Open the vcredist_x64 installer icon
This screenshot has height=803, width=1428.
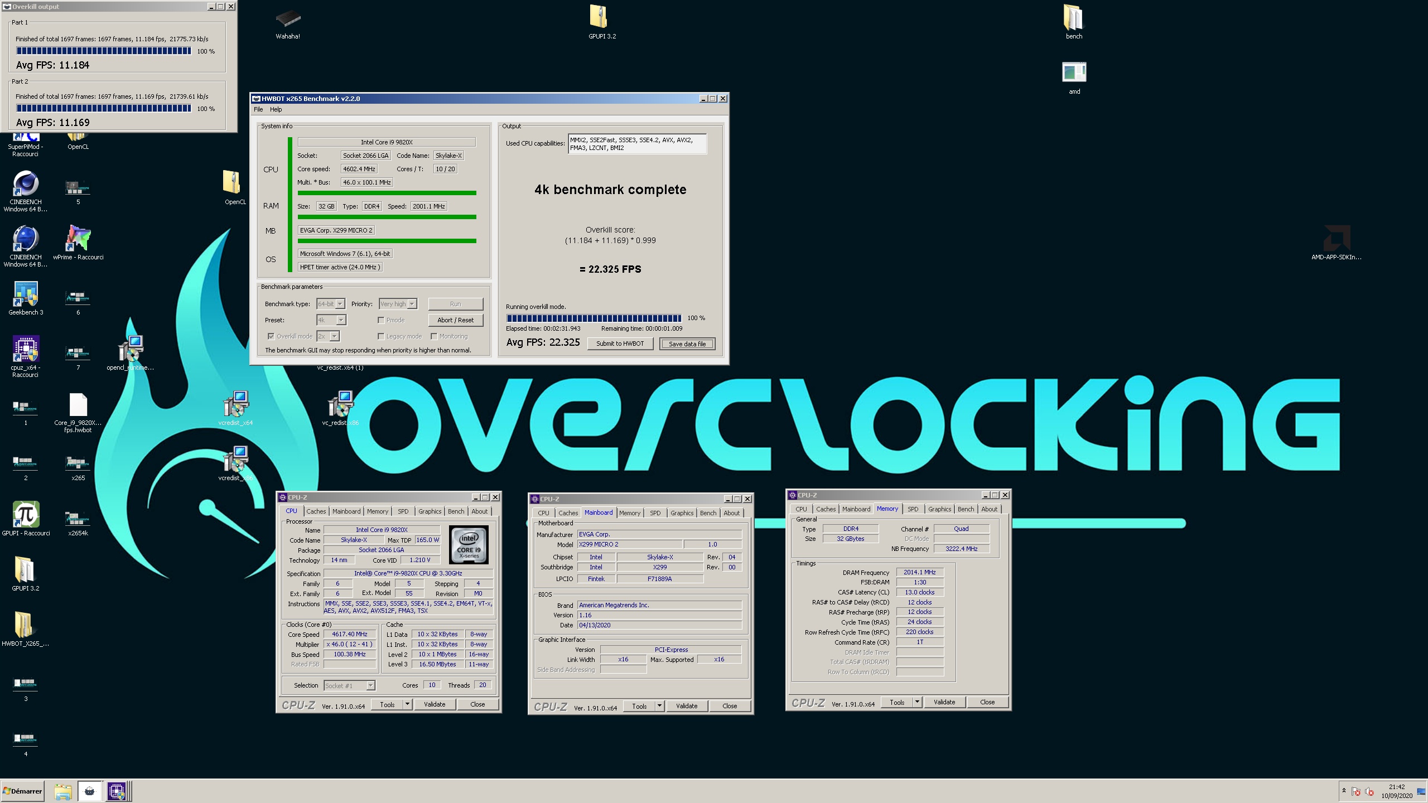click(x=235, y=409)
